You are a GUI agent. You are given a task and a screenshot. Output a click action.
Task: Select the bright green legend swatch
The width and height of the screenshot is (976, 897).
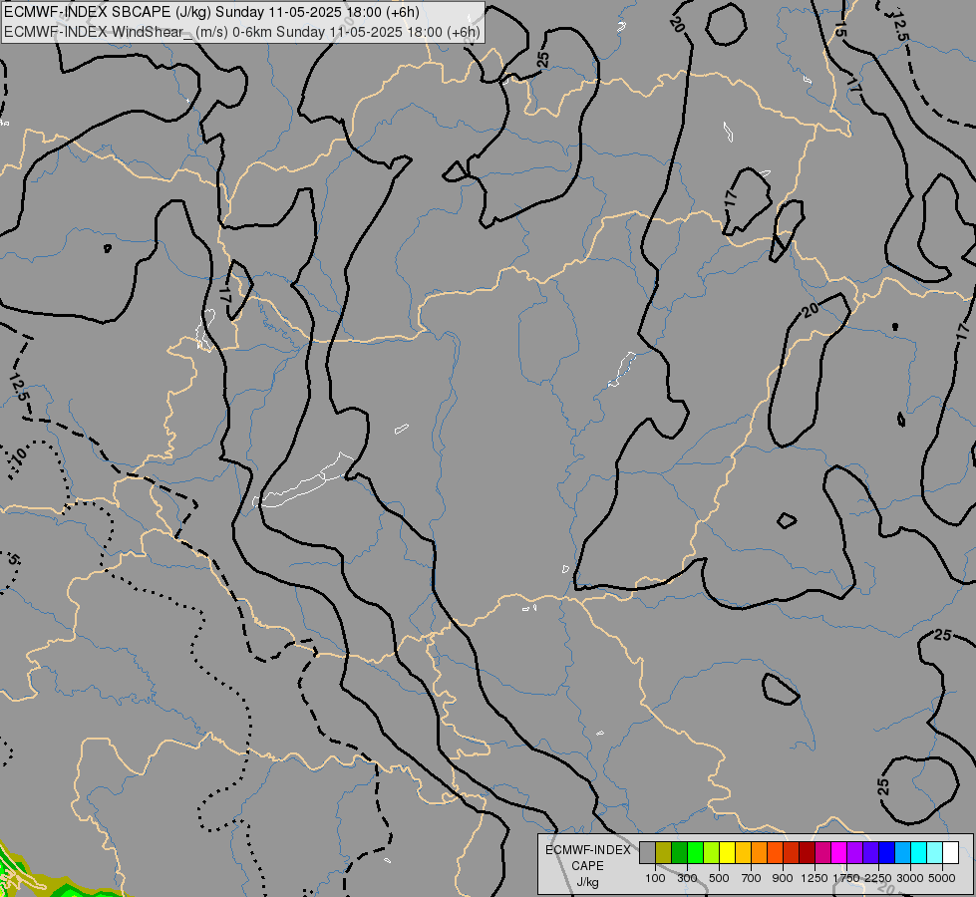(695, 852)
